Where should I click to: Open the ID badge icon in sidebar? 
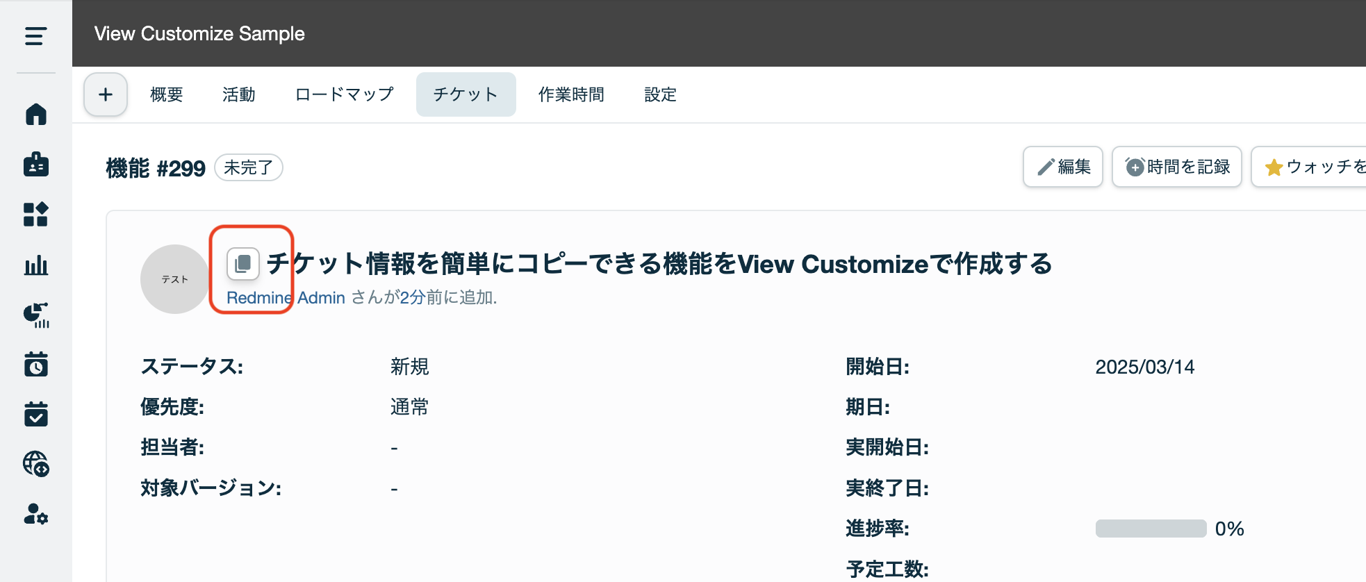coord(35,165)
